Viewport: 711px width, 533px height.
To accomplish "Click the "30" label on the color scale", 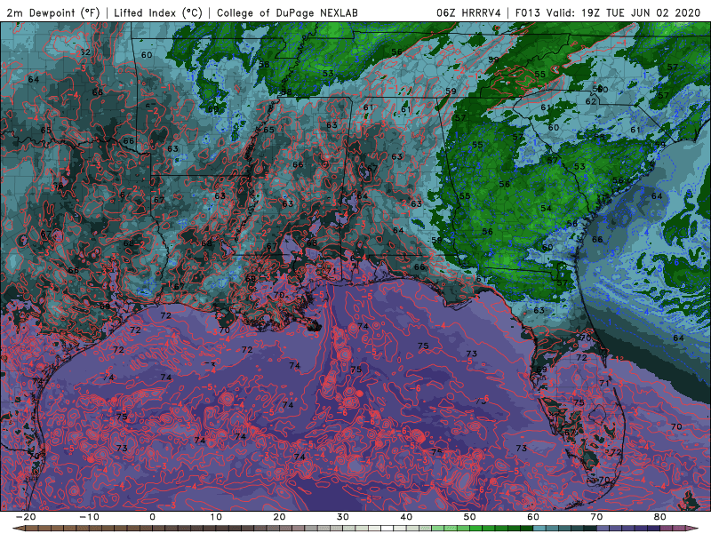I will pos(343,517).
